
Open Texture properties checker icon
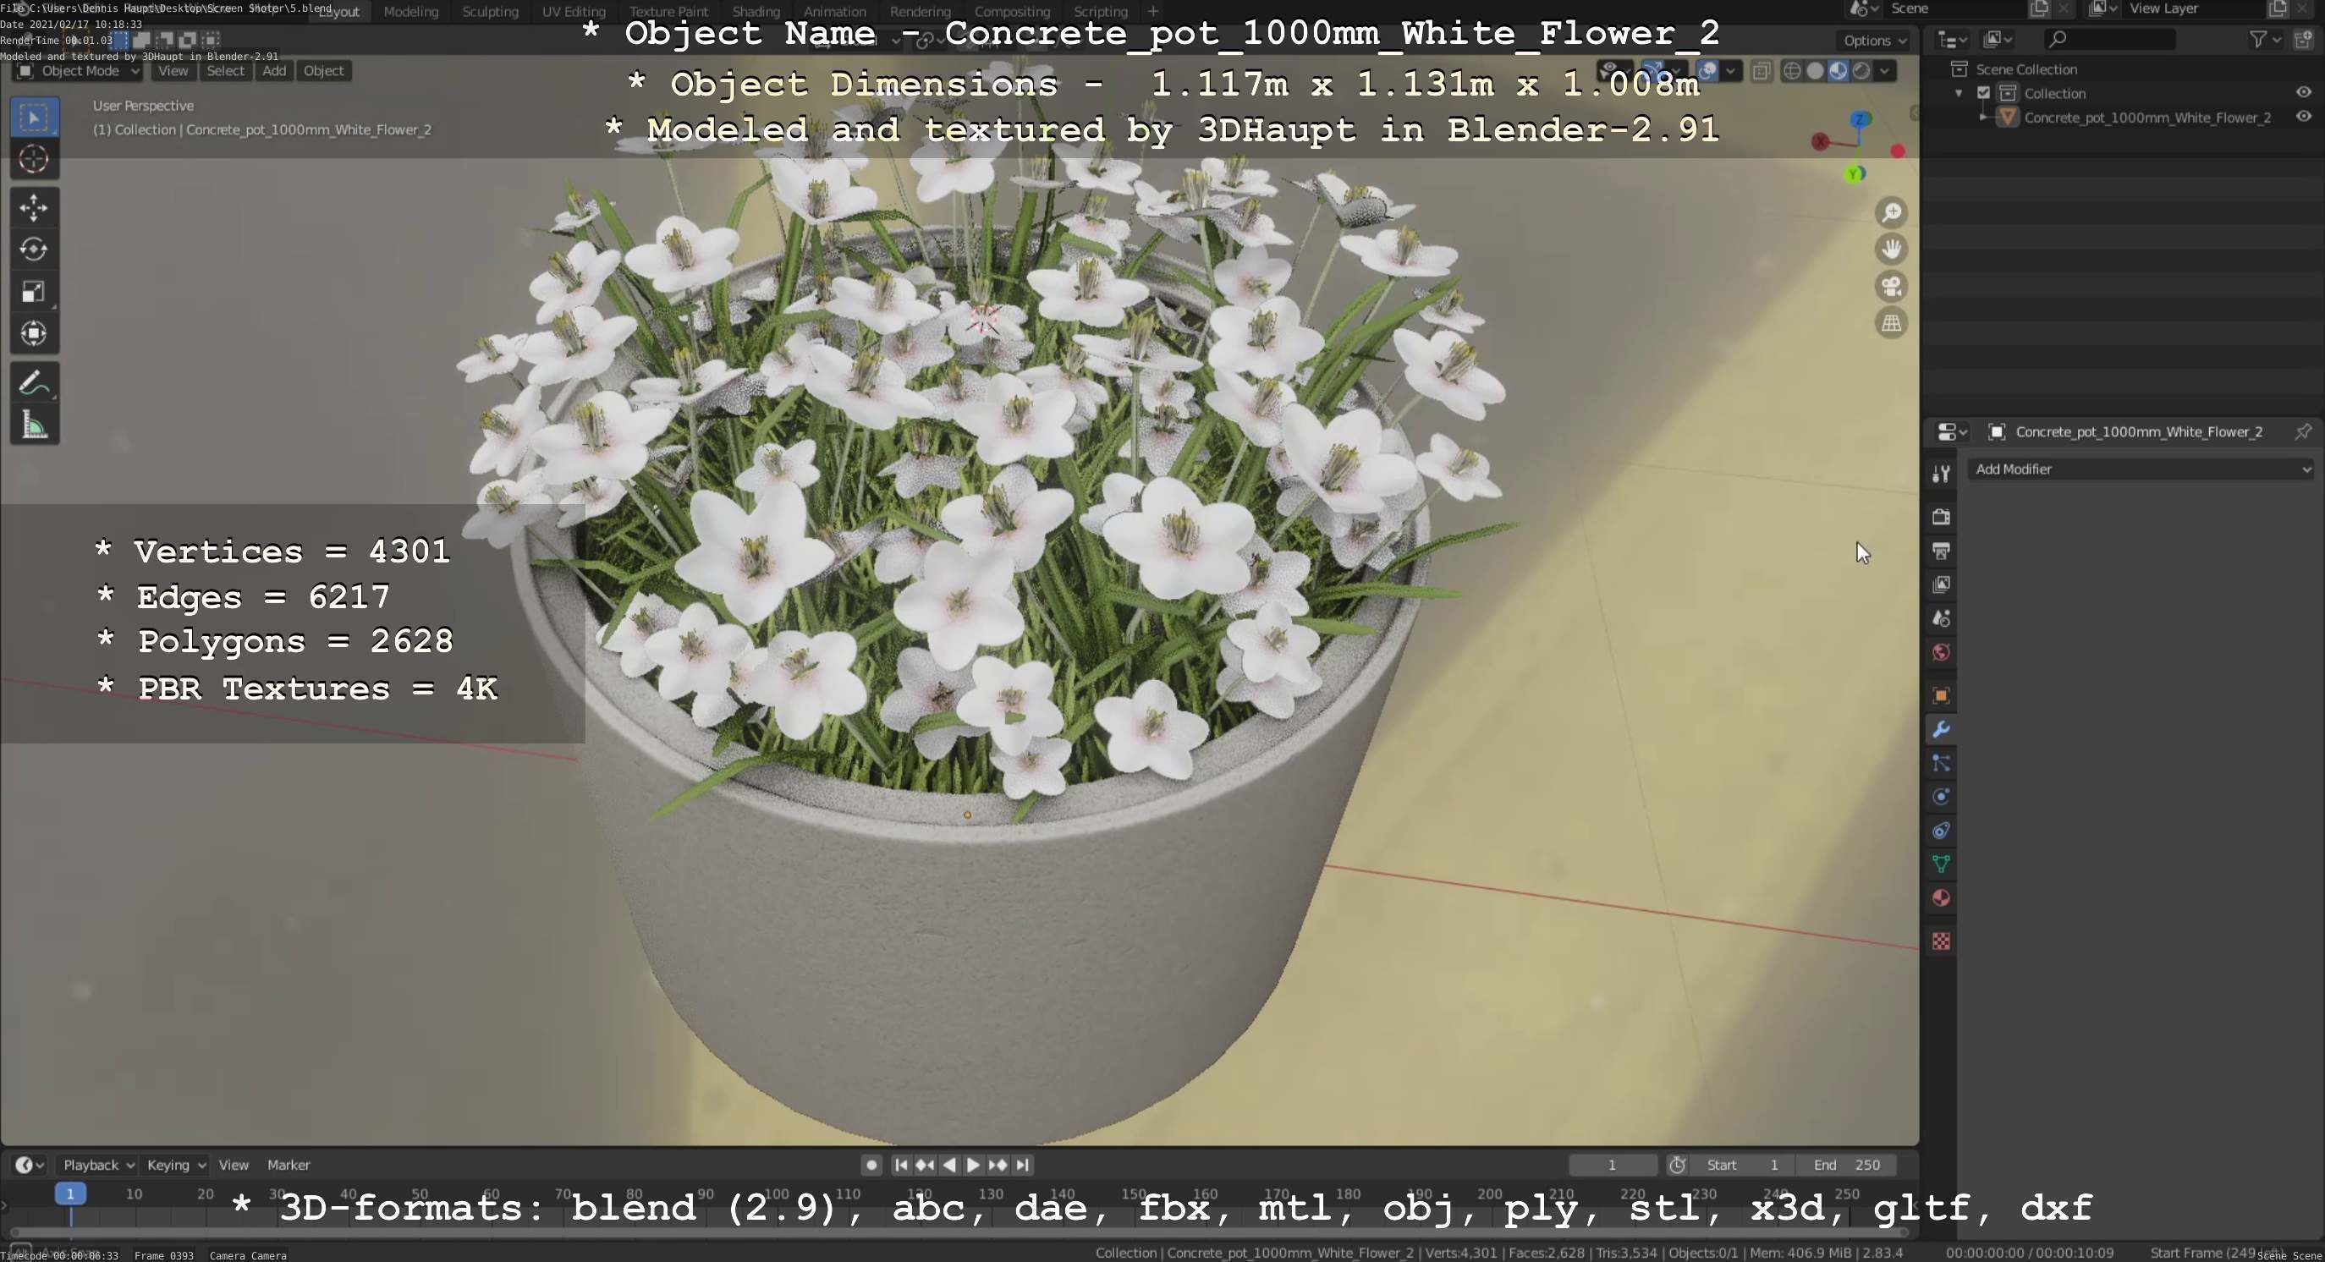click(x=1941, y=941)
